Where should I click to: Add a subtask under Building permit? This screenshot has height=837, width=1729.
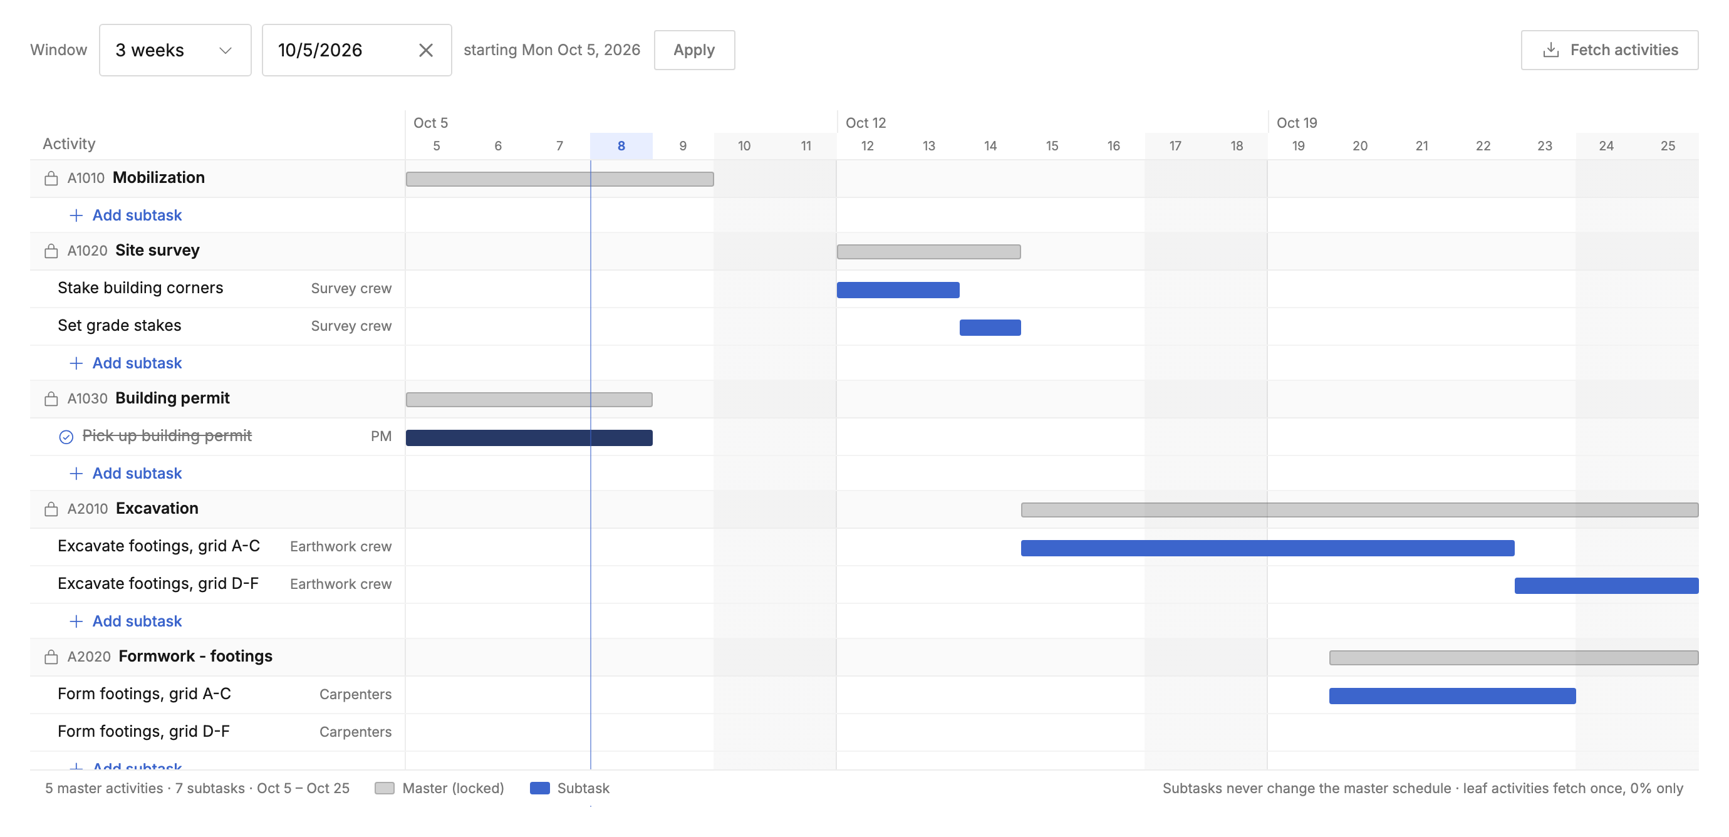click(x=126, y=473)
